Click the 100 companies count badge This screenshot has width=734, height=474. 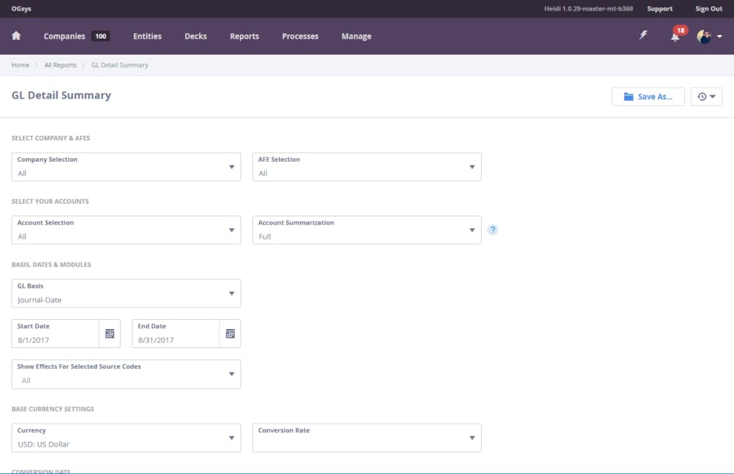(x=101, y=36)
